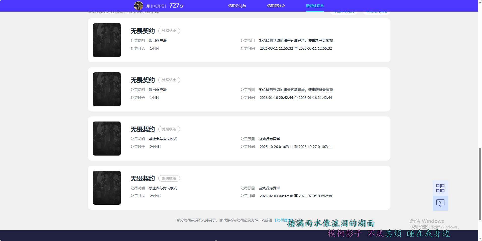Screen dimensions: 482x241
Task: Switch to the 信用分礼包 tab
Action: (x=237, y=6)
